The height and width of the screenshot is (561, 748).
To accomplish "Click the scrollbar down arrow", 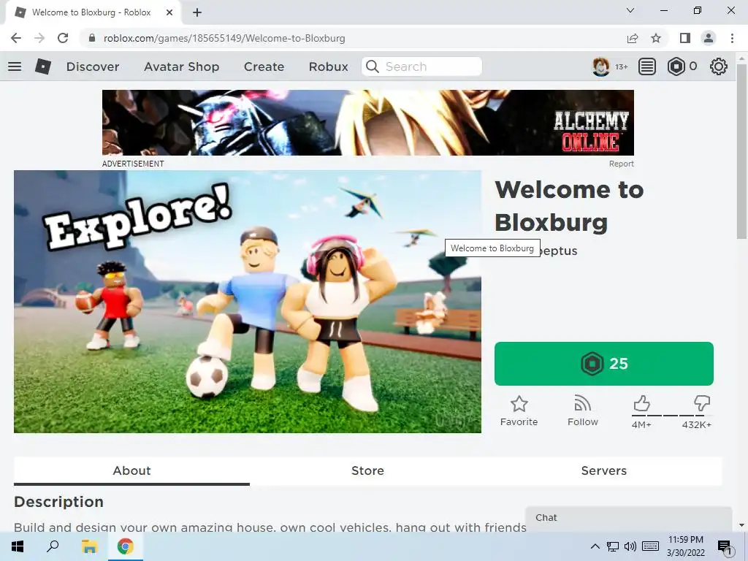I will 741,525.
